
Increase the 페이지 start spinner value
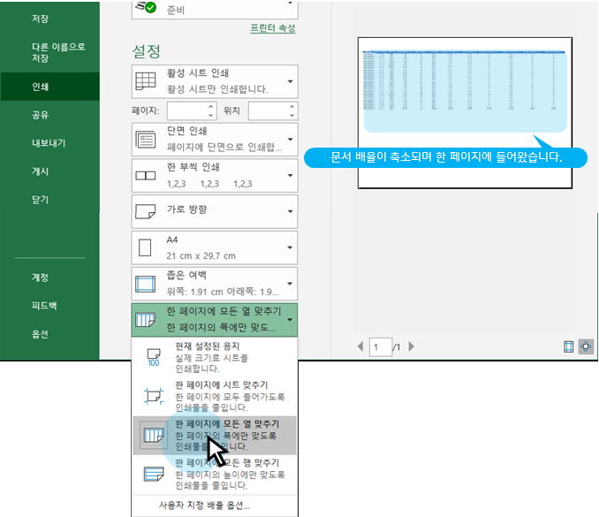[211, 107]
